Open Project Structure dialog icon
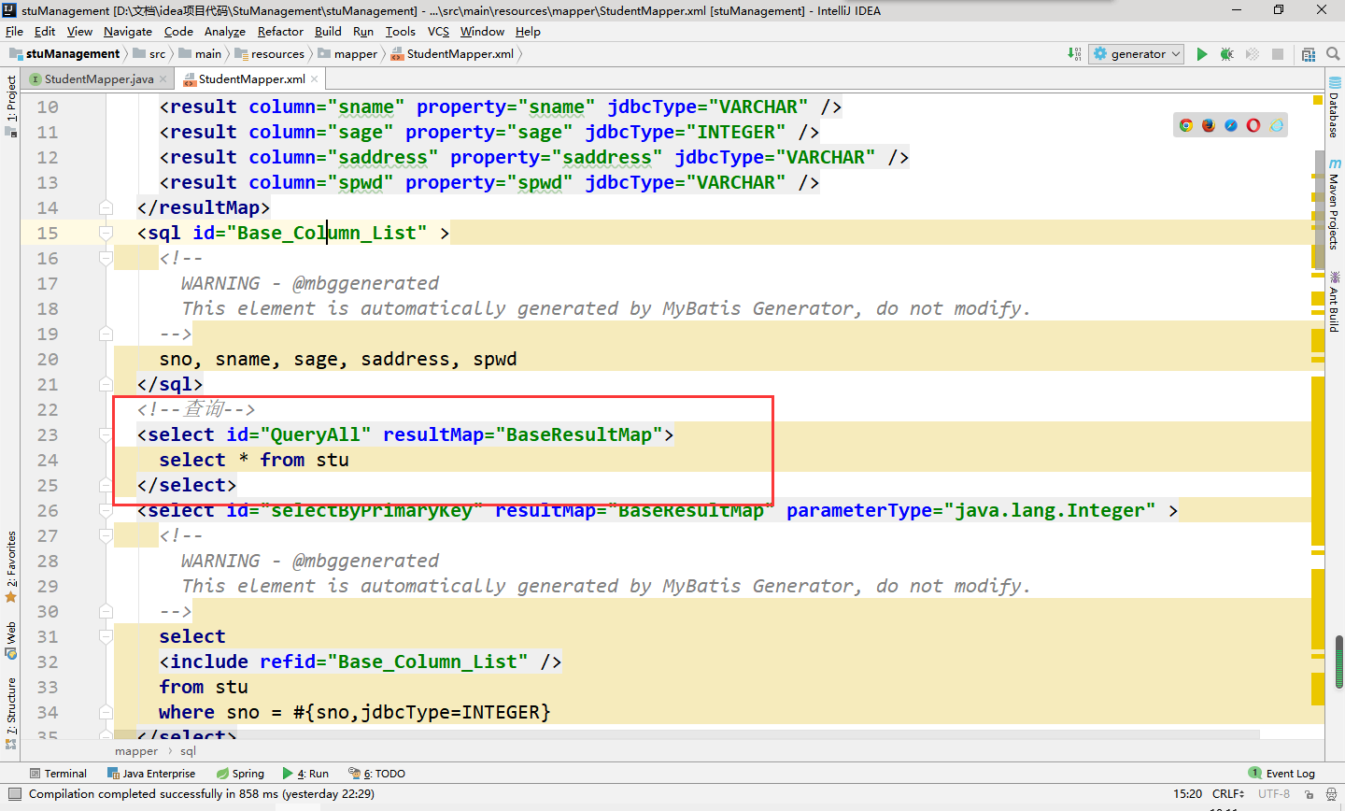This screenshot has height=811, width=1345. [1309, 54]
